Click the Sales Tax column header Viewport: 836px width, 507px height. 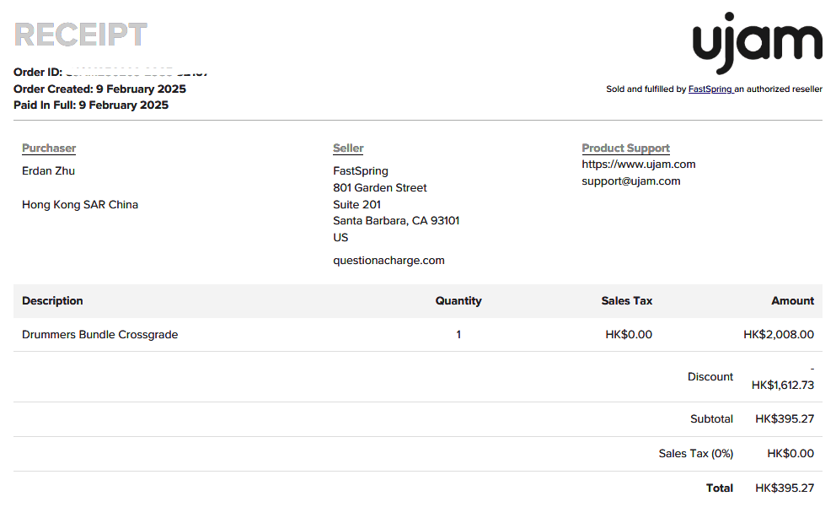click(x=626, y=301)
